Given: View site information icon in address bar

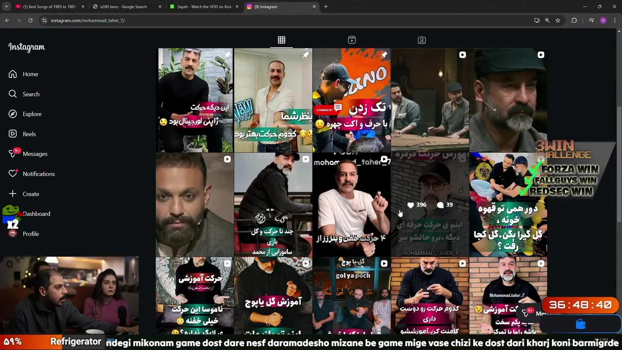Looking at the screenshot, I should (44, 20).
